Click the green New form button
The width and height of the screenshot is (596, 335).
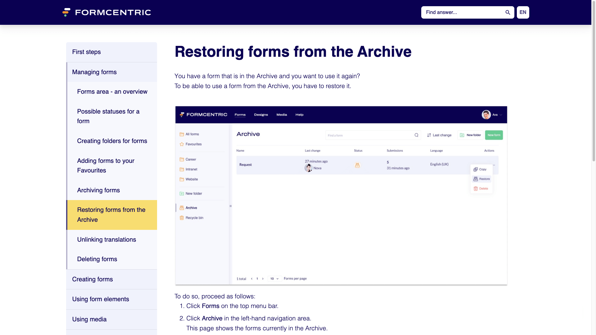click(x=494, y=135)
